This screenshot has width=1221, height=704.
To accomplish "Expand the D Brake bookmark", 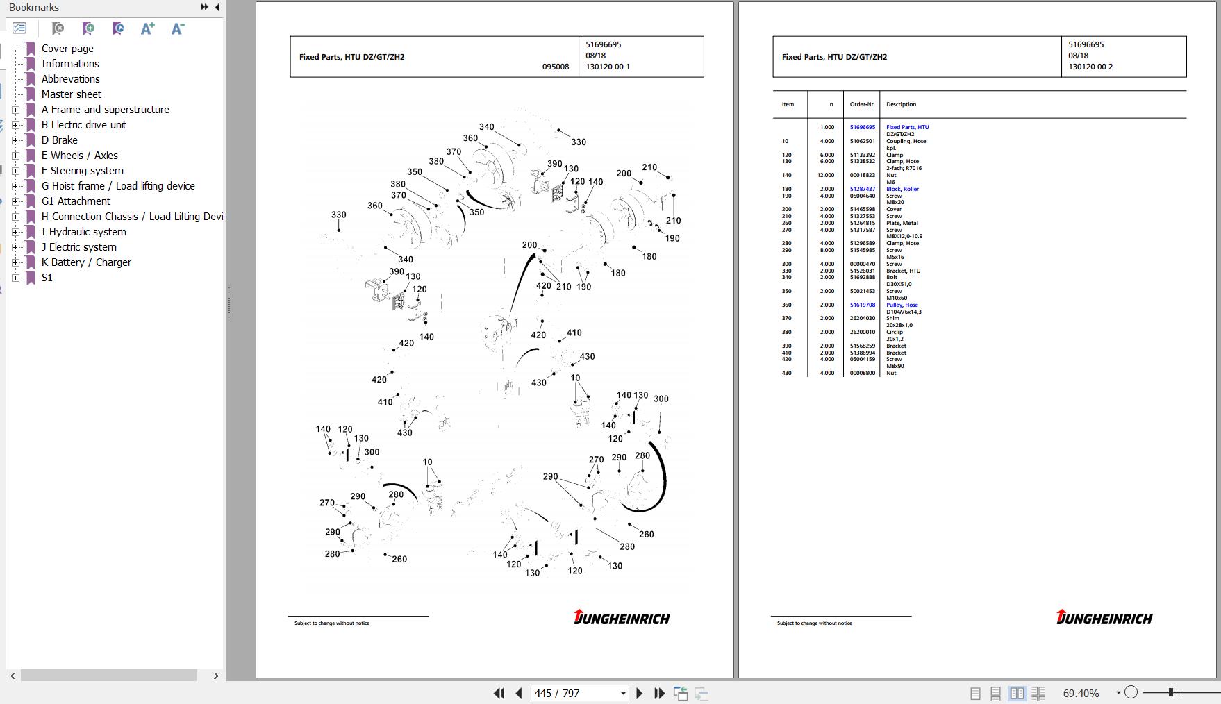I will coord(15,140).
